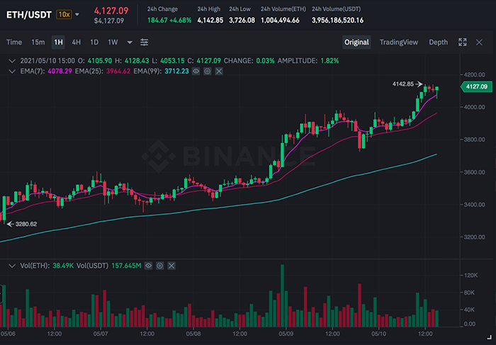Select the 15m timeframe
Viewport: 496px width, 345px height.
[38, 42]
